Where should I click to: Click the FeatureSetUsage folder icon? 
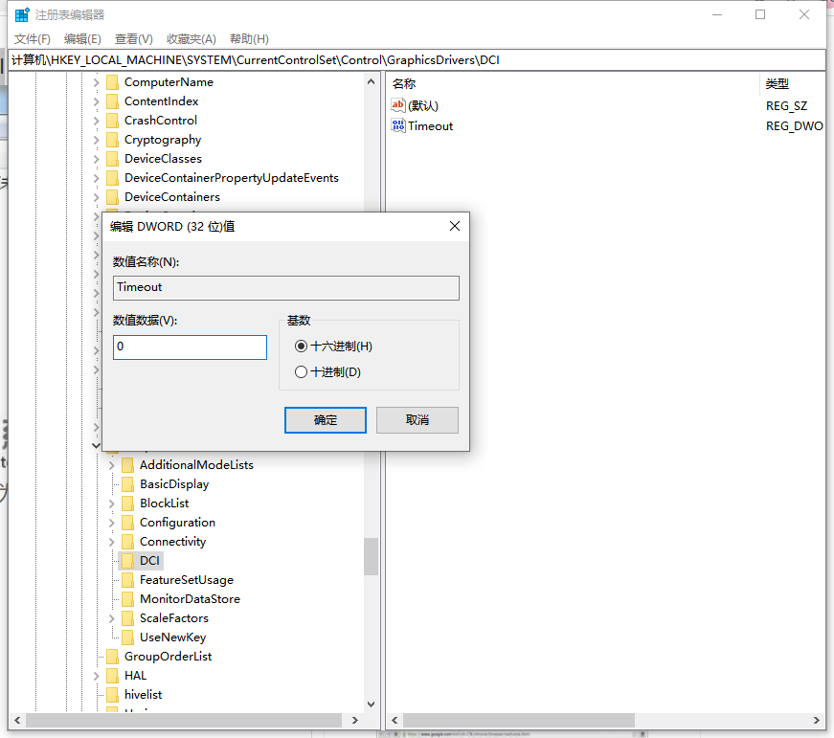pyautogui.click(x=128, y=579)
